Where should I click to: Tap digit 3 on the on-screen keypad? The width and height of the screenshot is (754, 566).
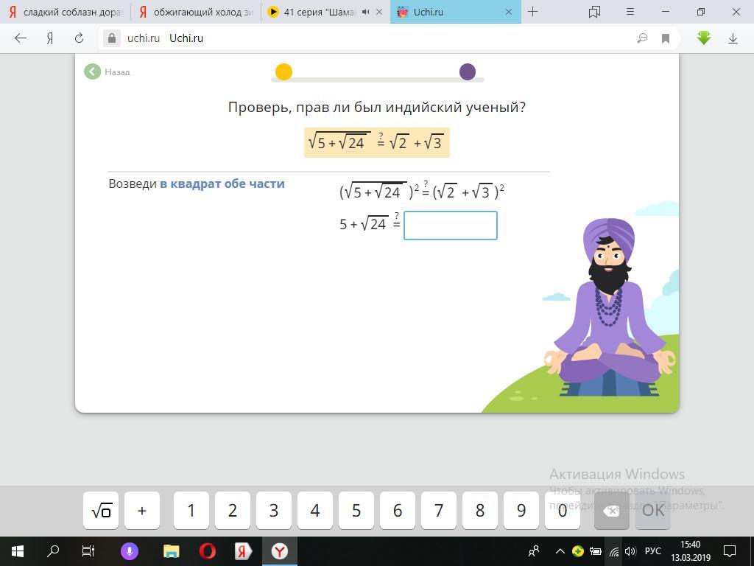[x=274, y=510]
